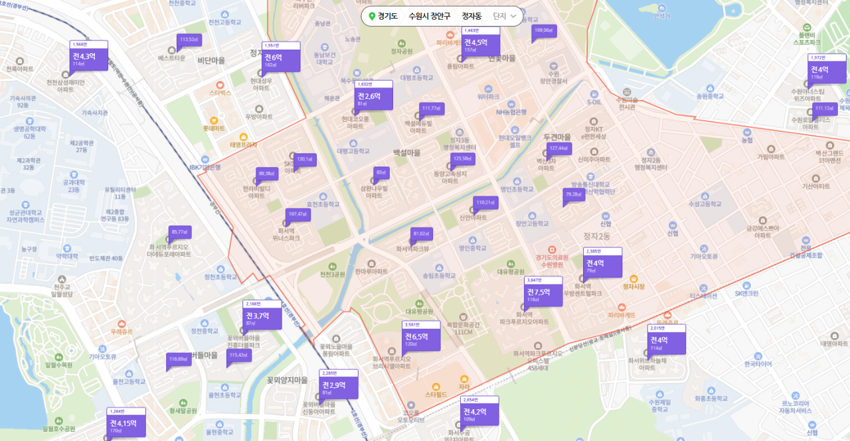Open the 전2.6억 81㎡ price marker

click(374, 95)
